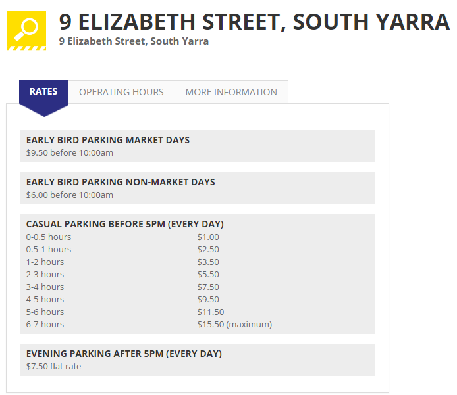Viewport: 457px width, 395px height.
Task: Open the More Information tab
Action: (231, 92)
